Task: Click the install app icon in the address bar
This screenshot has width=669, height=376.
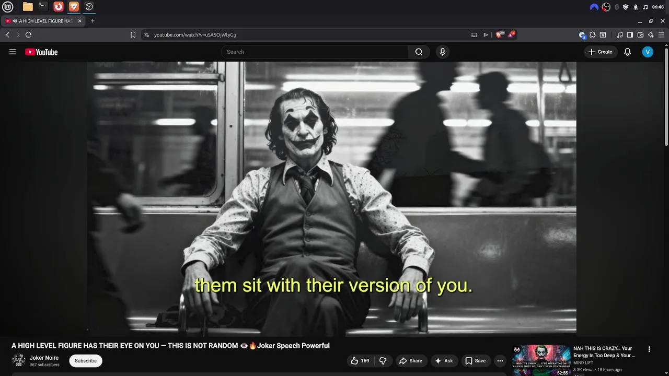Action: pos(474,35)
